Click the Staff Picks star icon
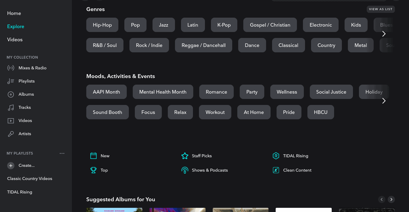The width and height of the screenshot is (409, 212). coord(185,156)
